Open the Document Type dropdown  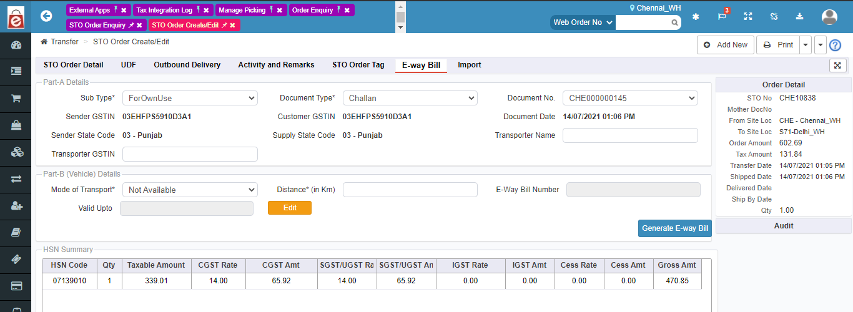pos(410,98)
